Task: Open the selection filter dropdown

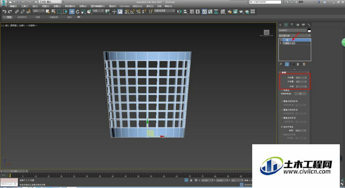Action: [x=38, y=11]
